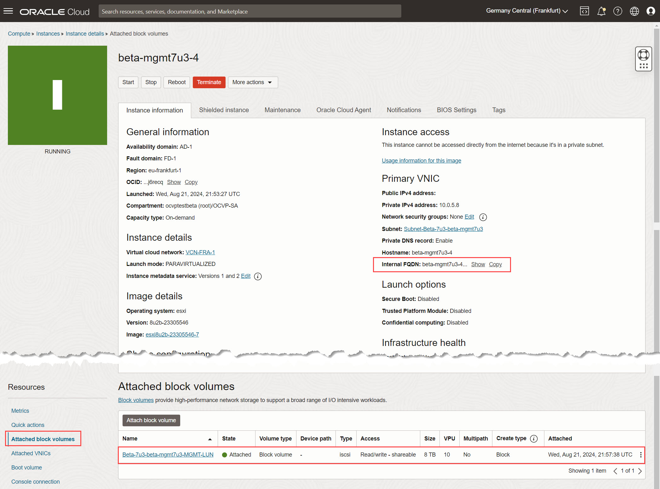Image resolution: width=660 pixels, height=489 pixels.
Task: Open the language globe icon
Action: (x=634, y=11)
